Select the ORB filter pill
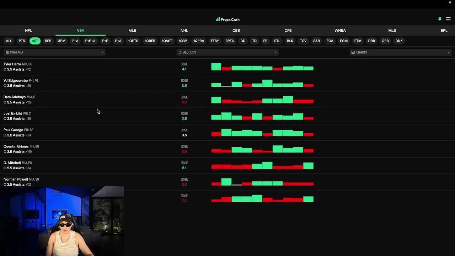Screen dimensions: 455x256 click(385, 41)
